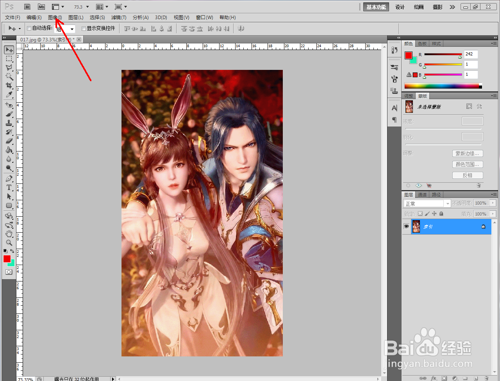Toggle lock transparent pixels
Image resolution: width=500 pixels, height=381 pixels.
[x=420, y=214]
